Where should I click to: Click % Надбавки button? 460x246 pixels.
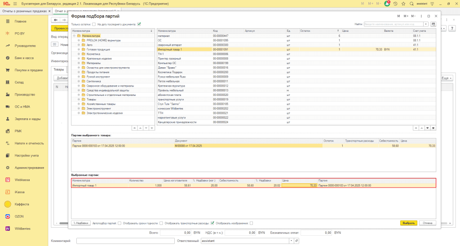pyautogui.click(x=81, y=223)
